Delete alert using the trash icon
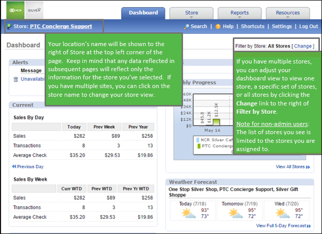 click(15, 79)
